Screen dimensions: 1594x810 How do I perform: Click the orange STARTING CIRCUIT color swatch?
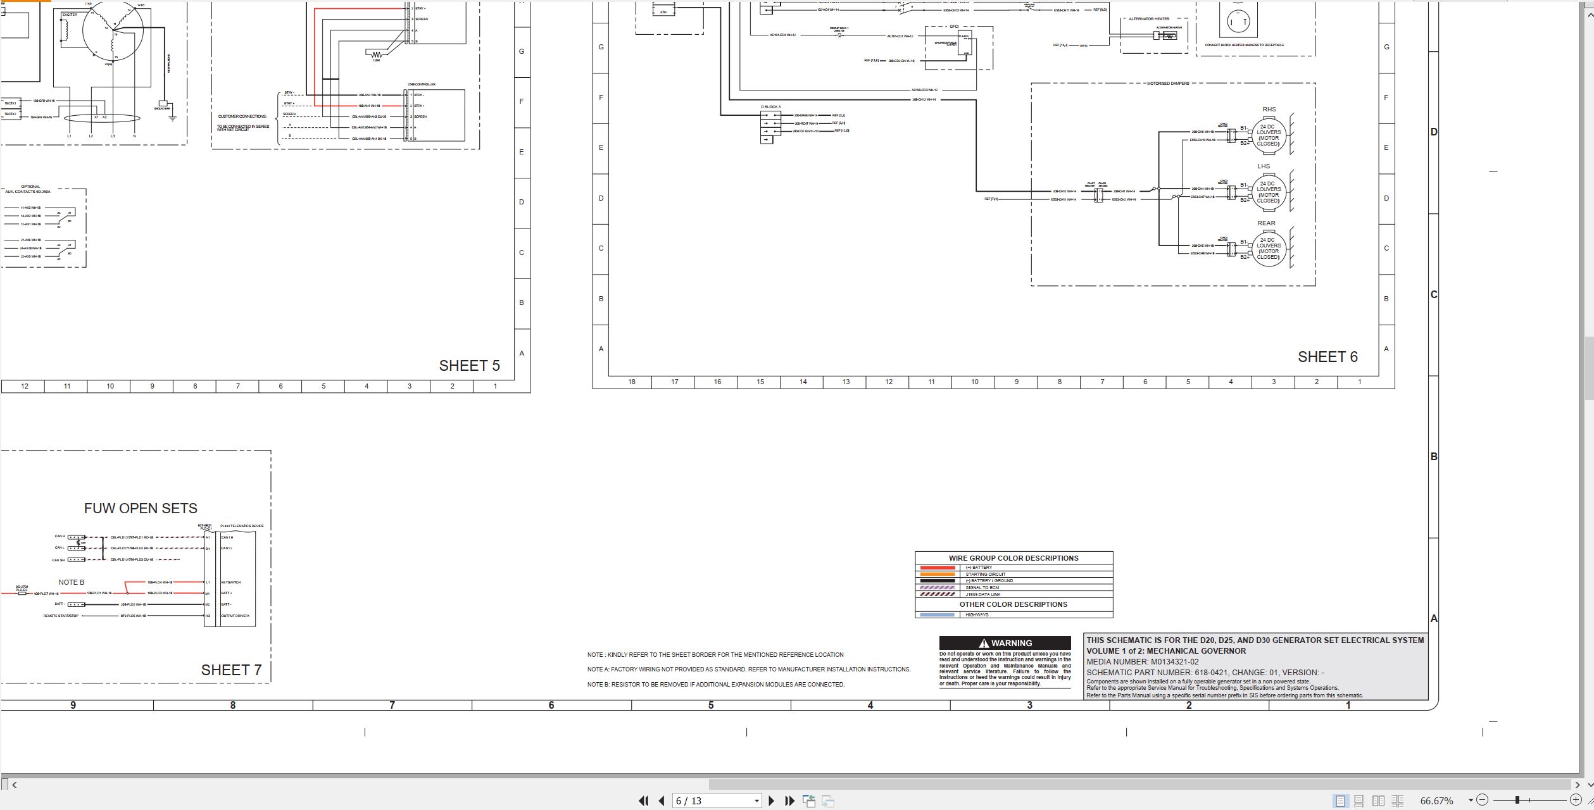pos(937,575)
